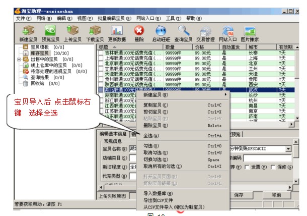Image resolution: width=307 pixels, height=216 pixels.
Task: Choose 切换勾选 in the context menu
Action: 183,159
